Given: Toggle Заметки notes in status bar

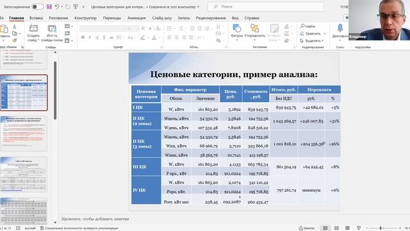Looking at the screenshot, I should (307, 228).
